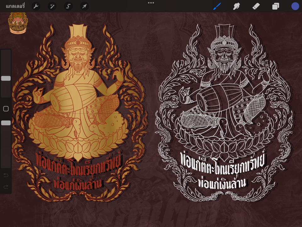
Task: Select the Eraser tool
Action: point(256,6)
